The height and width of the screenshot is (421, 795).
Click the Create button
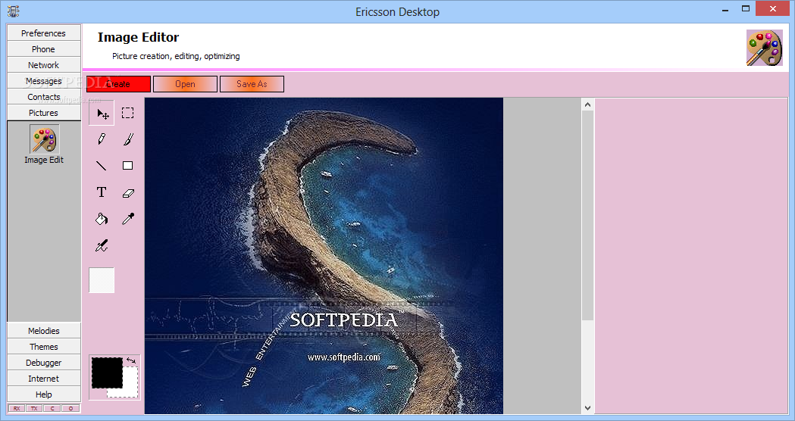coord(119,84)
